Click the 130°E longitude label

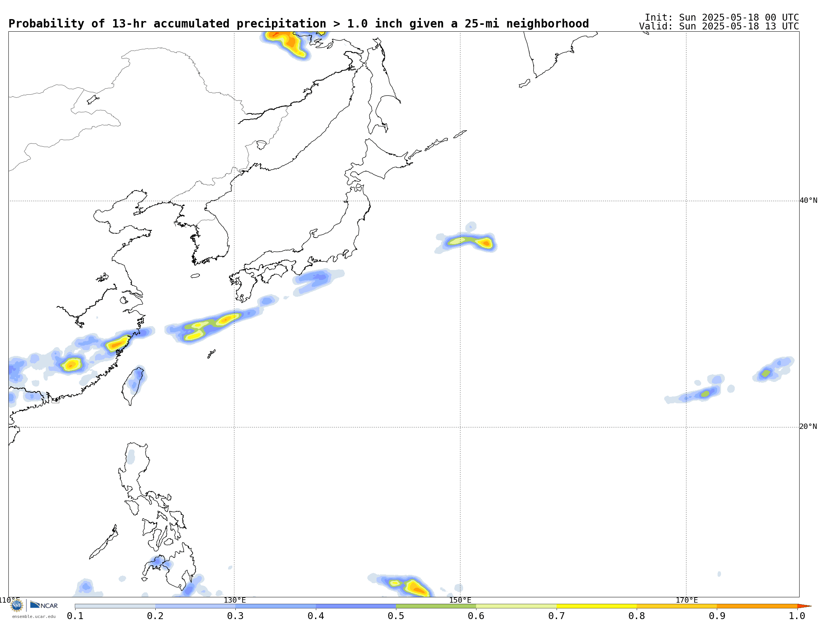point(235,600)
